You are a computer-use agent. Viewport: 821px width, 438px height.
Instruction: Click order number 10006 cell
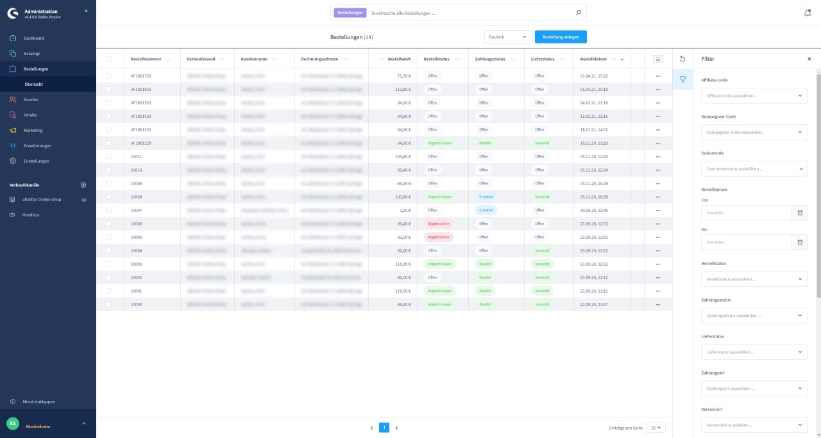point(137,223)
